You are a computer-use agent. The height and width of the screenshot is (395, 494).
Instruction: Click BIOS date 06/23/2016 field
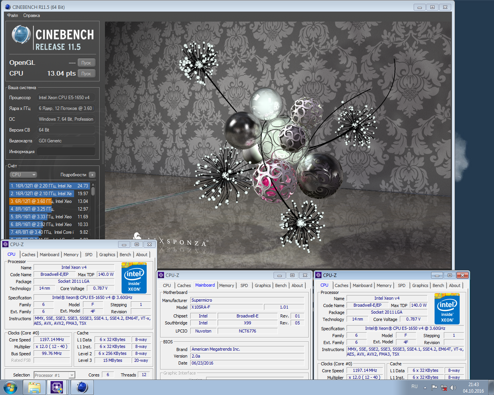click(x=247, y=363)
